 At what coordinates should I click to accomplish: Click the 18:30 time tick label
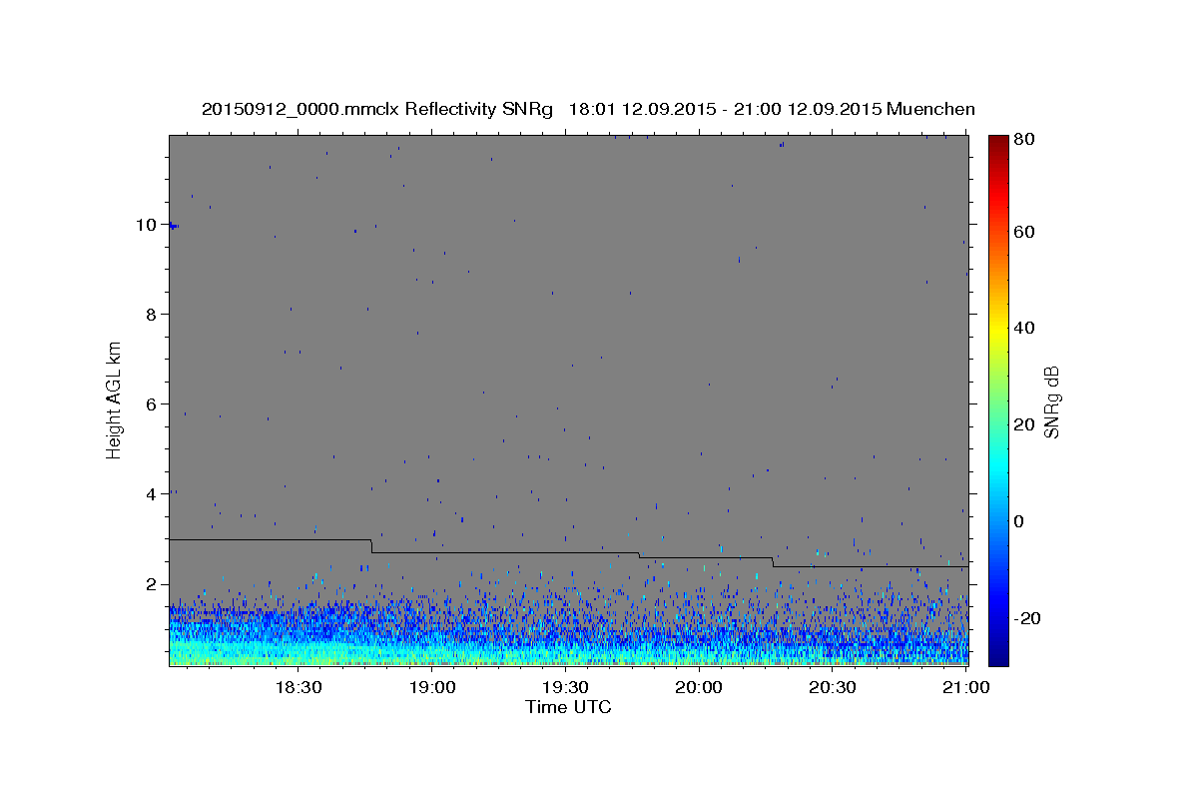pyautogui.click(x=299, y=687)
